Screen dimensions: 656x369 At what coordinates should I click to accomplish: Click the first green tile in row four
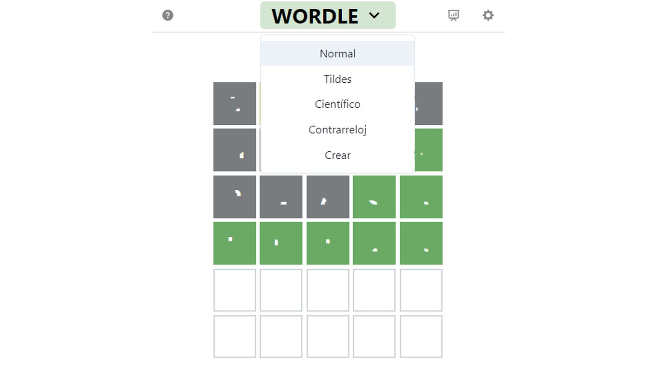(x=235, y=243)
